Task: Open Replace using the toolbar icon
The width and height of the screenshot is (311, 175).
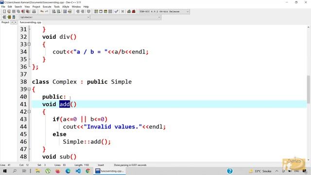Action: click(58, 12)
